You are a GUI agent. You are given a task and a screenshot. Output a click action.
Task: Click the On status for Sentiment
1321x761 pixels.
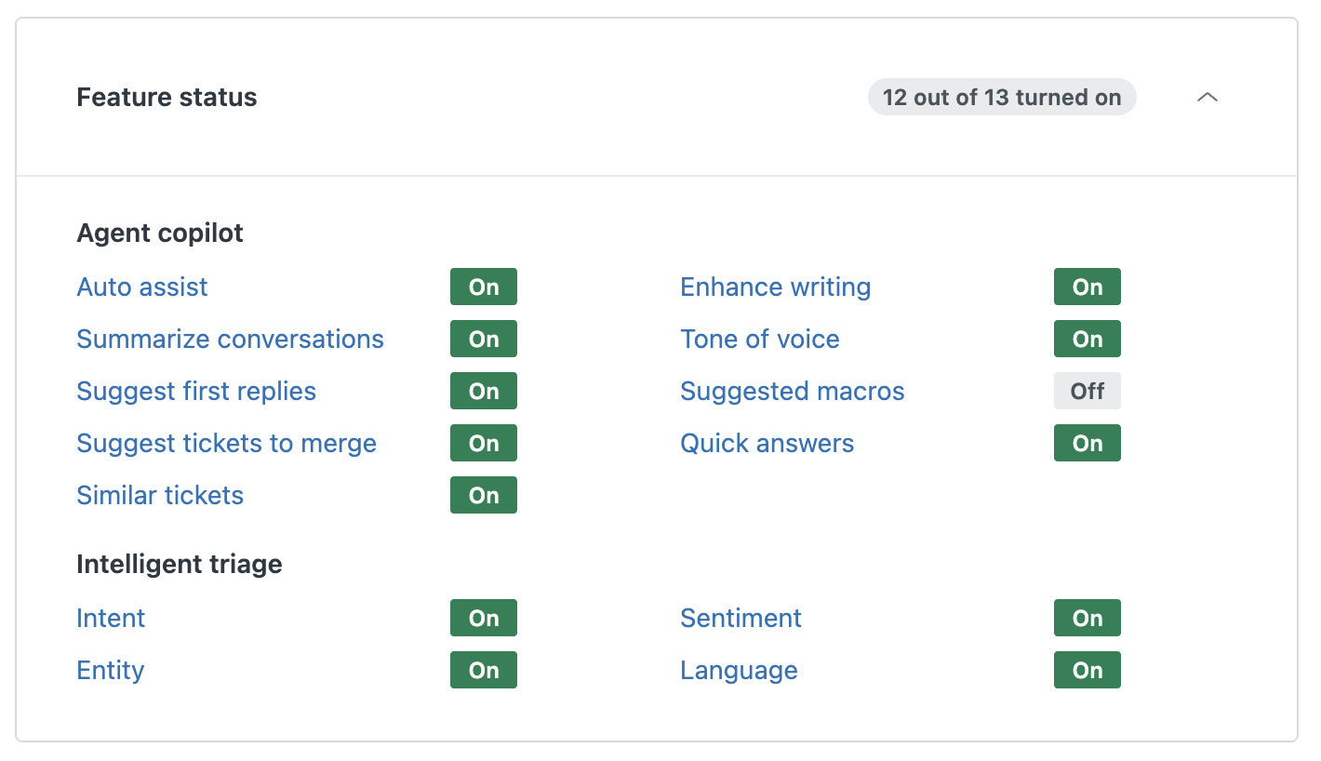pyautogui.click(x=1087, y=619)
